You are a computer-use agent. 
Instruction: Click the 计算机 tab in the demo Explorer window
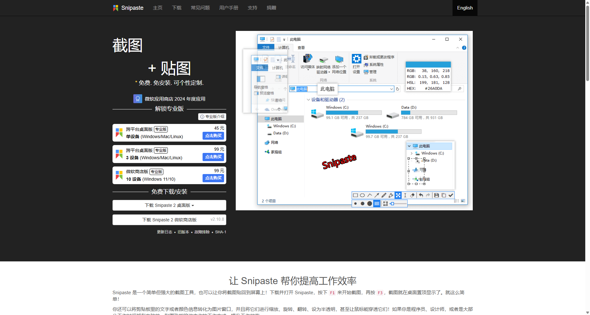[x=283, y=48]
